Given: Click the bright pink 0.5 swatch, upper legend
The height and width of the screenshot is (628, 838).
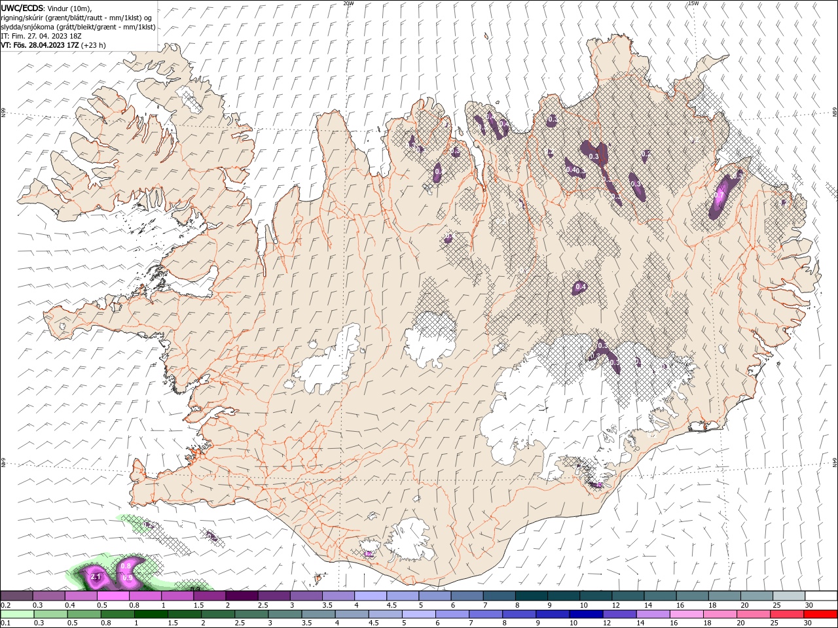Looking at the screenshot, I should pos(113,596).
